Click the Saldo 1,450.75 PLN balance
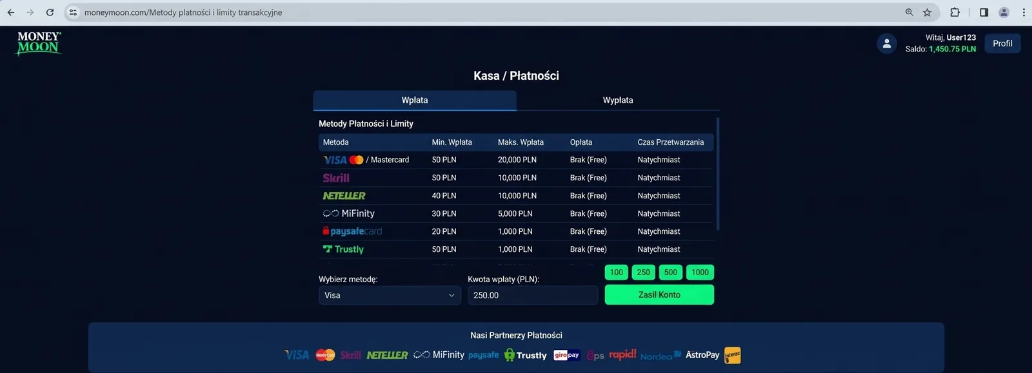The width and height of the screenshot is (1032, 373). coord(940,49)
